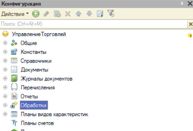The width and height of the screenshot is (193, 131).
Task: Click the Move up arrow icon
Action: 78,14
